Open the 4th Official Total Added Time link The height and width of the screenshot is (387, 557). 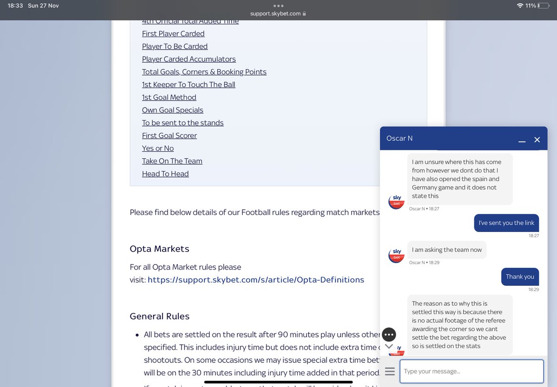pos(190,21)
